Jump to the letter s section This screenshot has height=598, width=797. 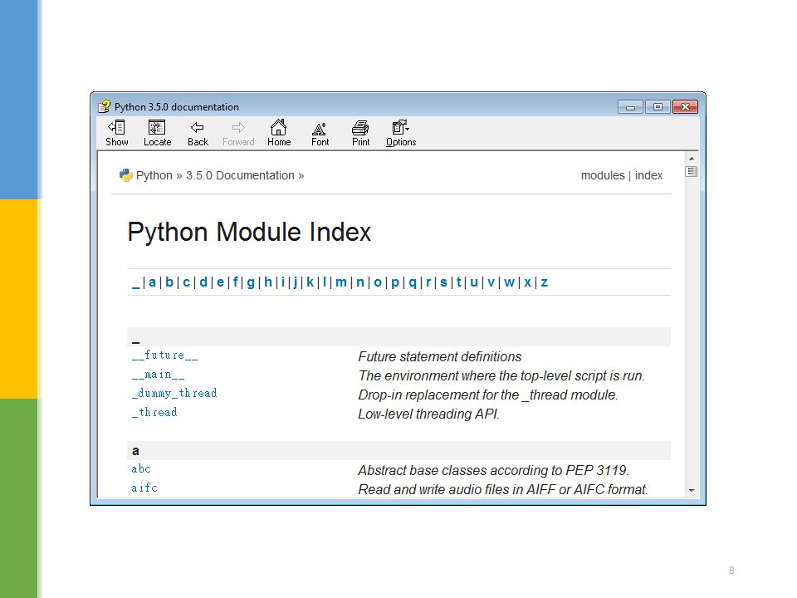point(443,282)
